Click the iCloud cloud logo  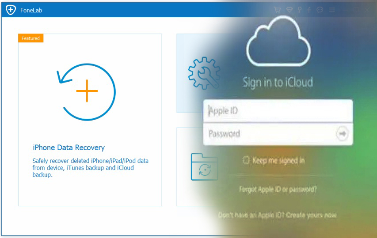278,42
